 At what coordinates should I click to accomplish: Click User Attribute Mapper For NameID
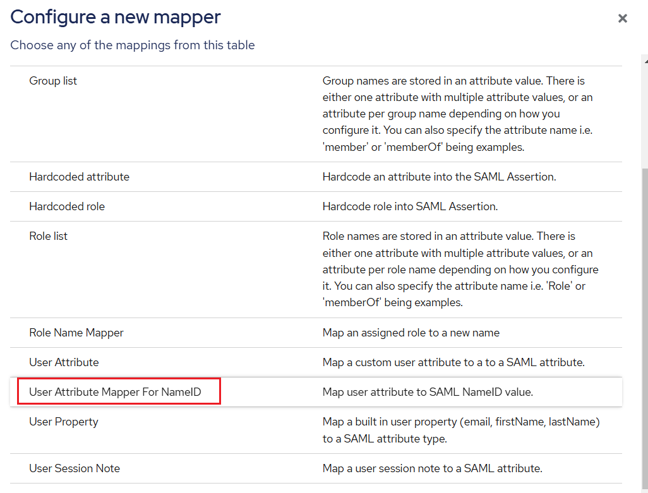(115, 392)
